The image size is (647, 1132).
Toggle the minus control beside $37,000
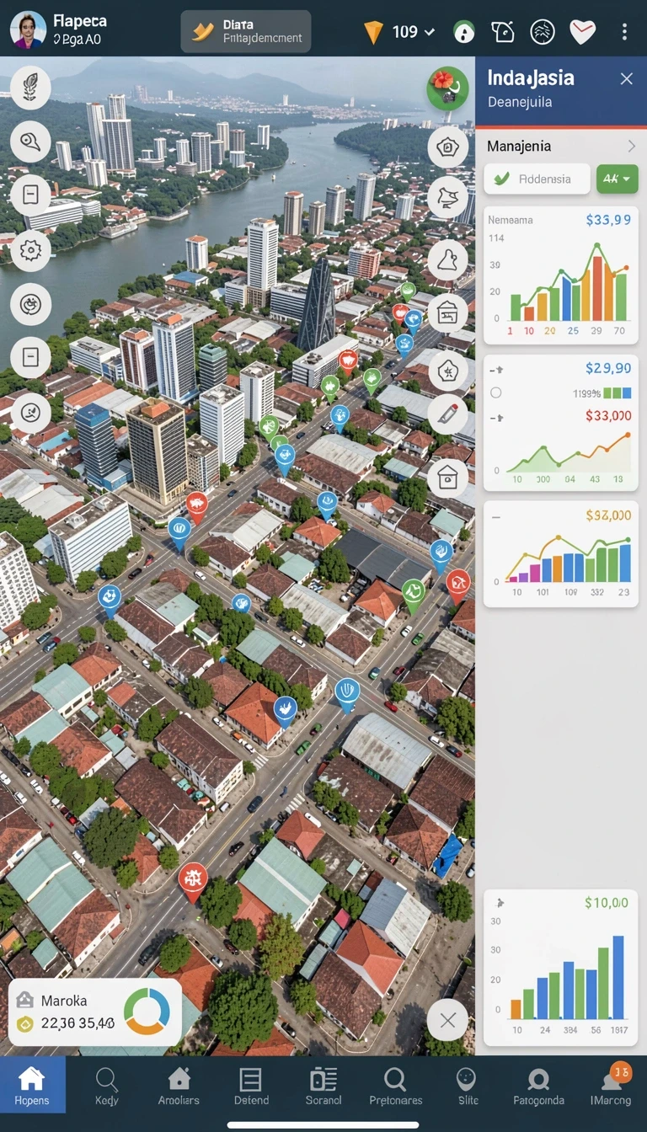coord(495,516)
